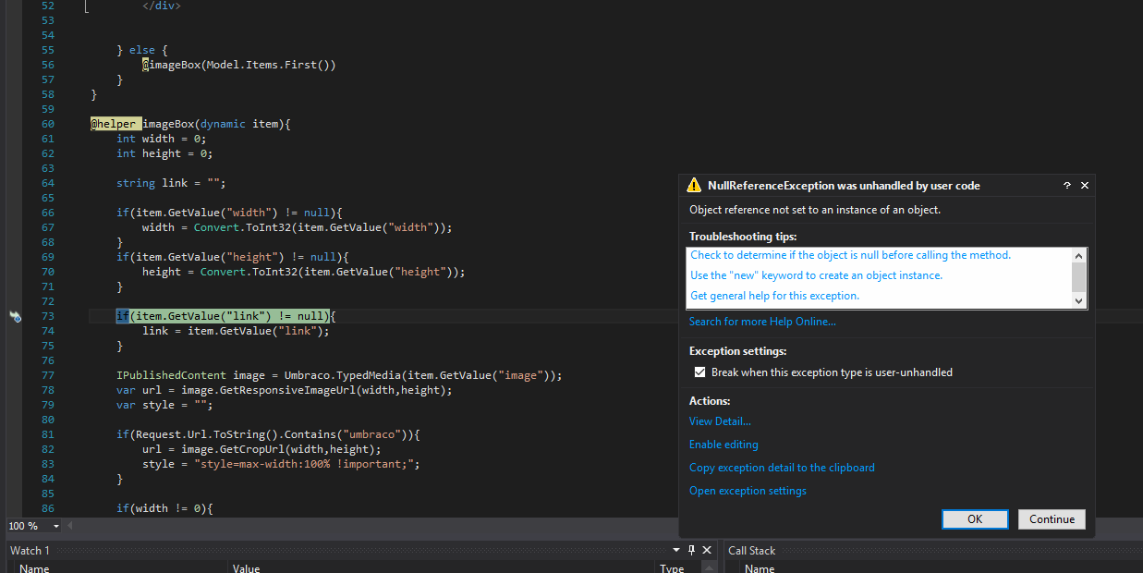This screenshot has height=573, width=1143.
Task: Click 'link = item.GetValue("link");' line
Action: [x=236, y=331]
